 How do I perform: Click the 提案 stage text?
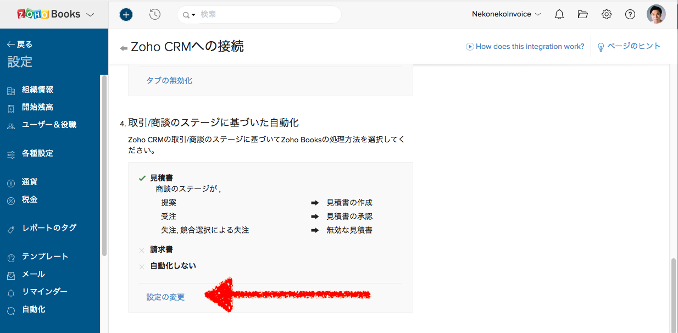(x=169, y=203)
